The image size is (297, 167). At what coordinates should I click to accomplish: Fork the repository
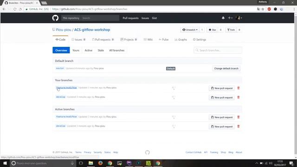click(231, 30)
